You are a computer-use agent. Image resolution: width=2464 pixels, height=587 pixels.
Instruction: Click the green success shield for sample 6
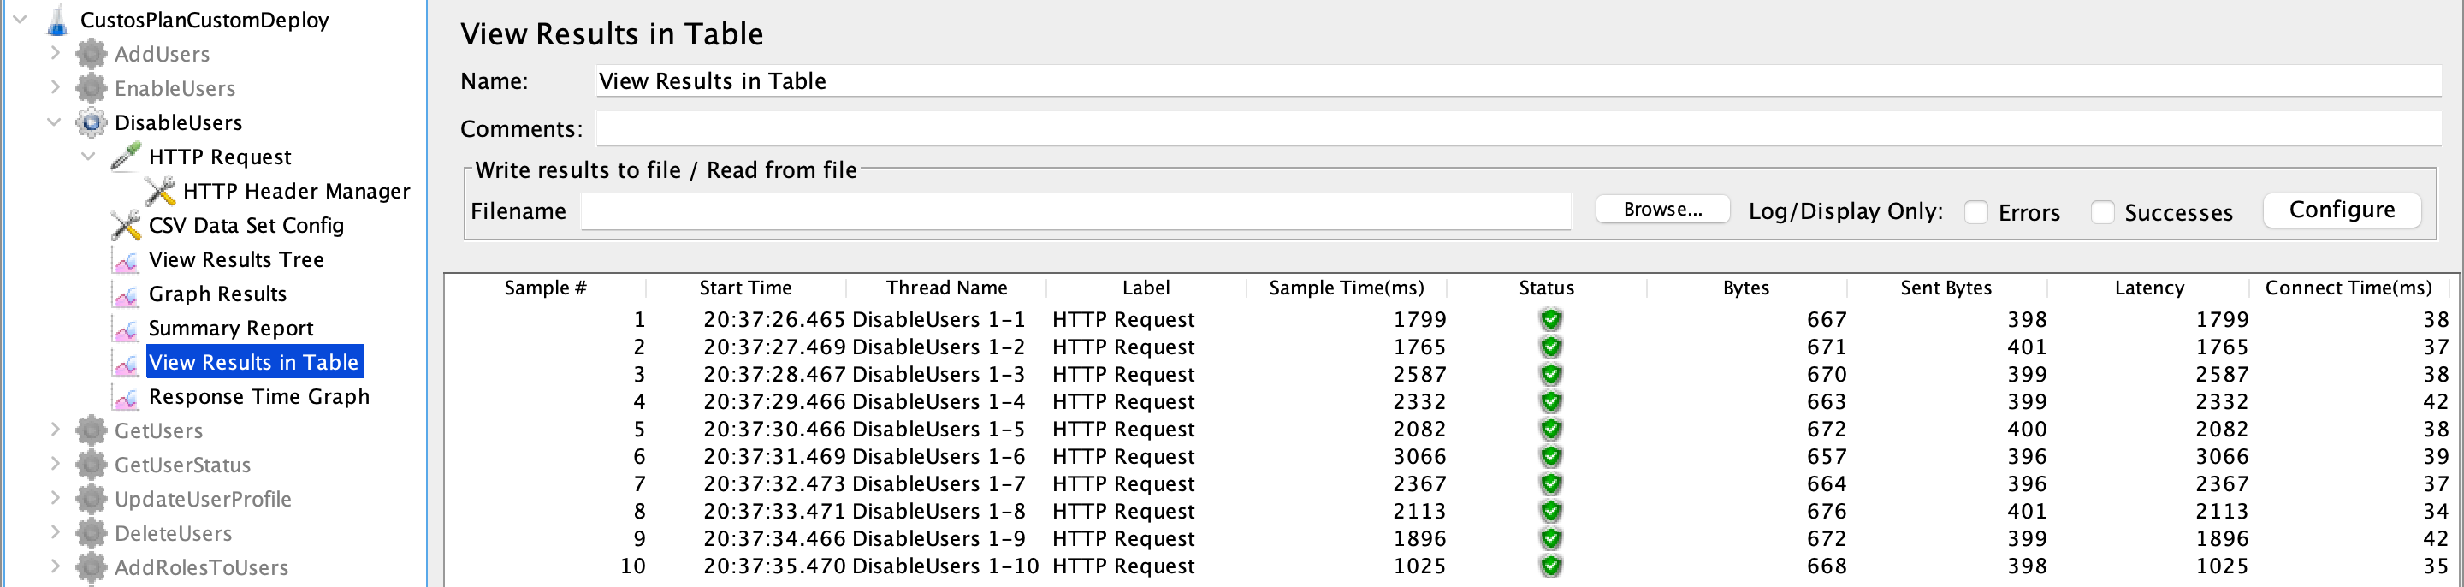(x=1550, y=456)
